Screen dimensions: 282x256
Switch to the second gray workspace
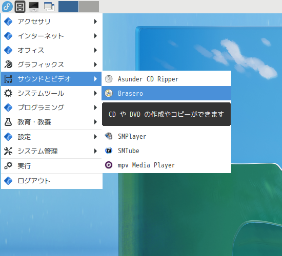click(x=89, y=7)
